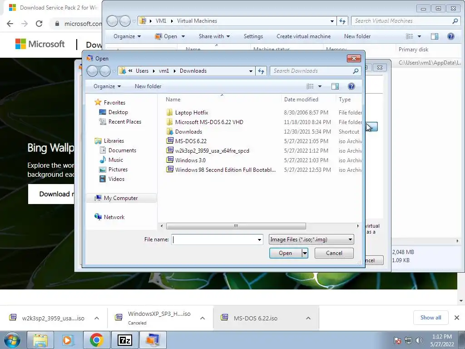Select Documents library

click(x=122, y=150)
